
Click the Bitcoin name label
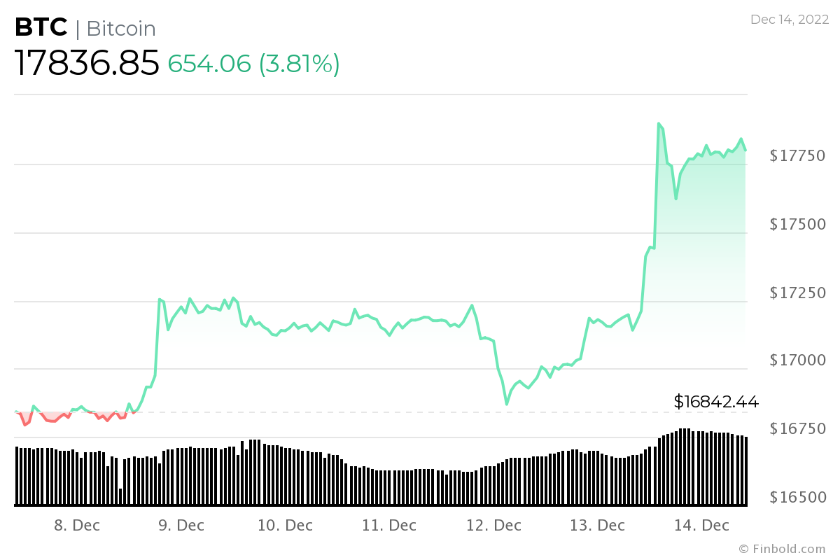pos(121,29)
